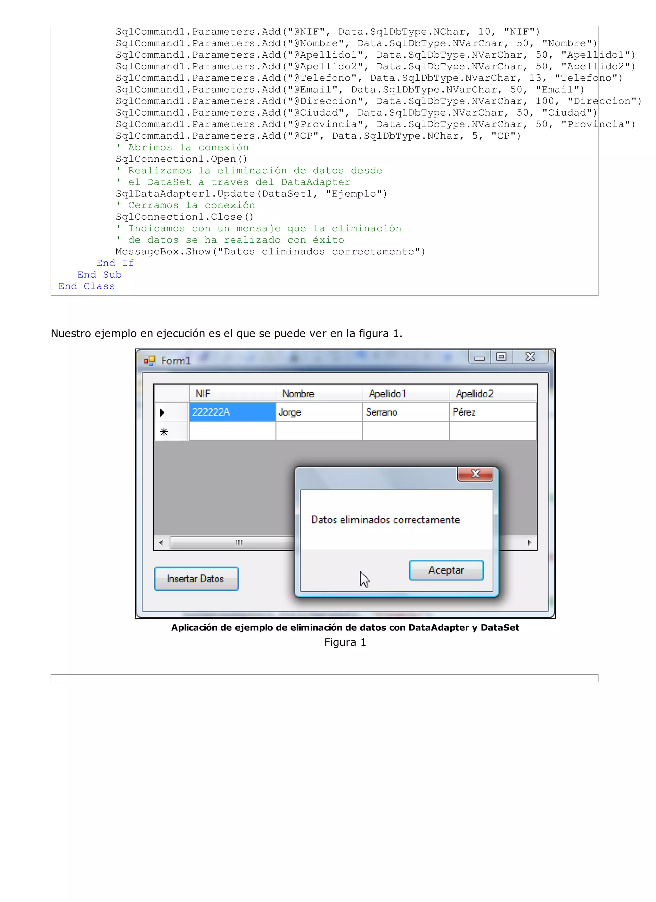Screen dimensions: 656x902
Task: Click the Apellido1 column header
Action: [406, 393]
